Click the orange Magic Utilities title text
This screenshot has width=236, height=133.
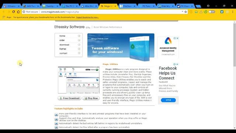point(110,64)
